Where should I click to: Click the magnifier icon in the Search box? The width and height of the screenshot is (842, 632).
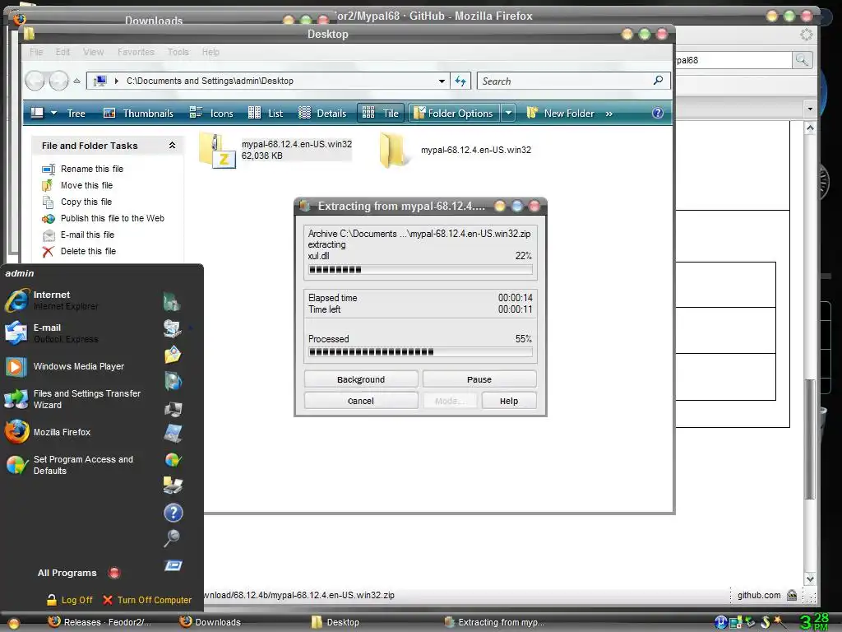(x=658, y=81)
